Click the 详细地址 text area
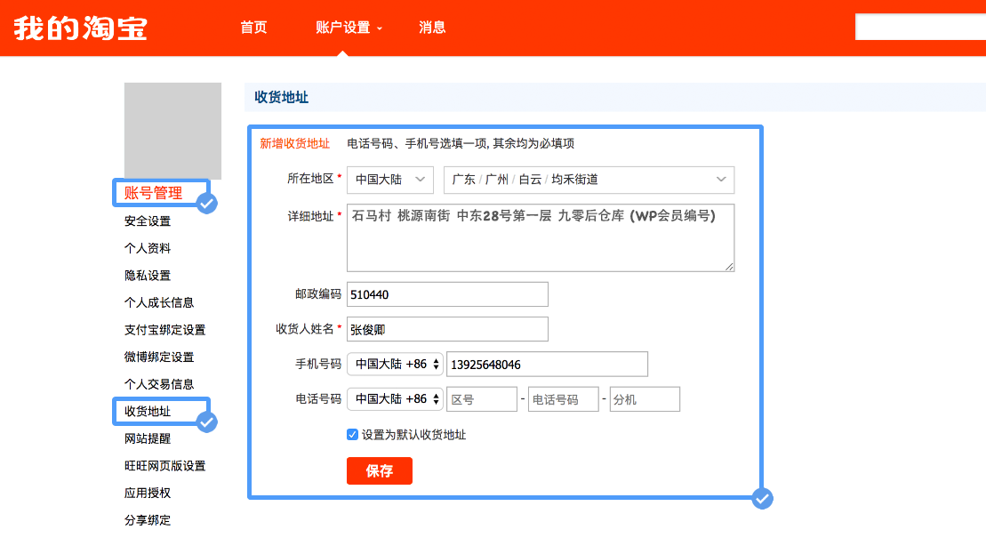This screenshot has height=538, width=986. point(541,237)
